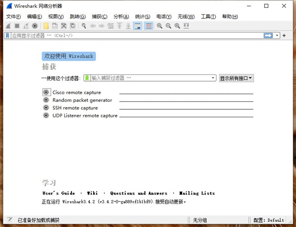
Task: Open the Mailing Lists link
Action: tap(197, 193)
